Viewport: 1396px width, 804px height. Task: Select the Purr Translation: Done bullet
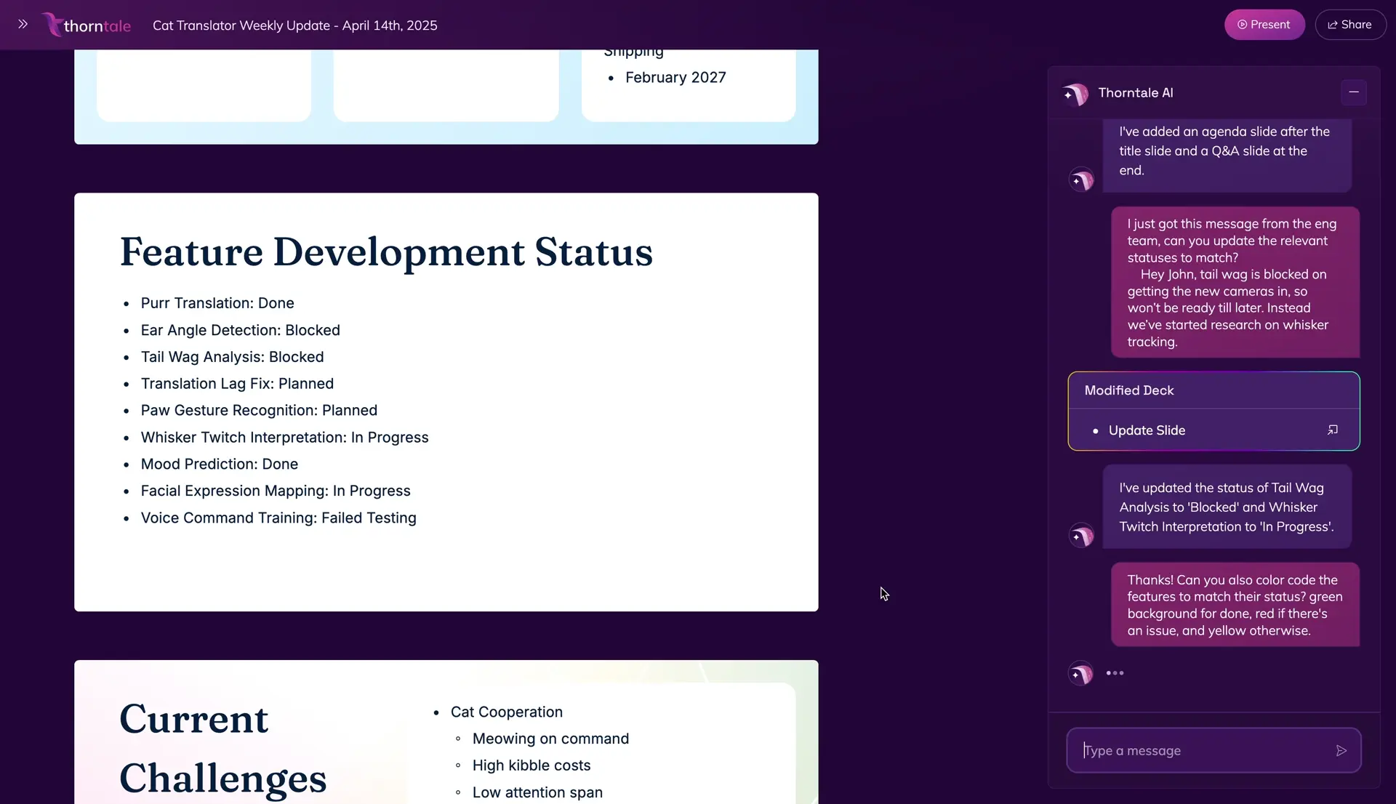tap(217, 303)
